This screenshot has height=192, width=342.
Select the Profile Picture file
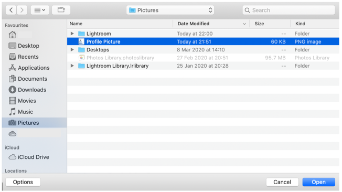pos(203,41)
